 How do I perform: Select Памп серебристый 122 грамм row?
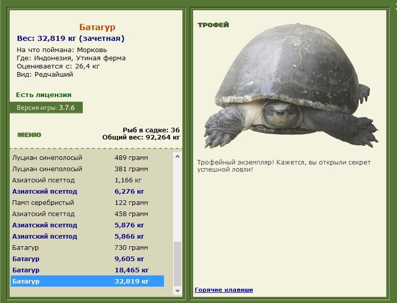[x=87, y=202]
